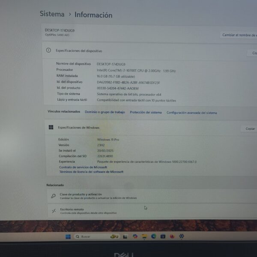Open the Windows Start menu
The image size is (257, 257).
pos(68,236)
